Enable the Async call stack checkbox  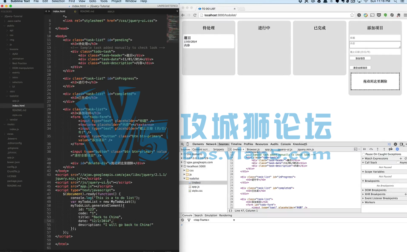pyautogui.click(x=398, y=163)
